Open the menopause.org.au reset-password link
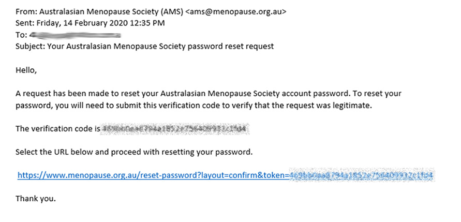Viewport: 461px width, 222px height. (x=225, y=175)
